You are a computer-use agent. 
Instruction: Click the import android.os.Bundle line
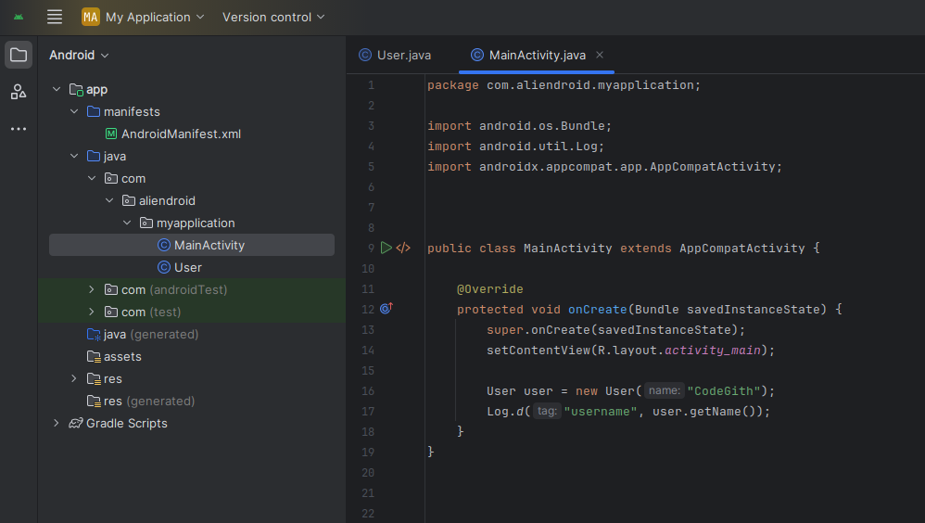(519, 126)
